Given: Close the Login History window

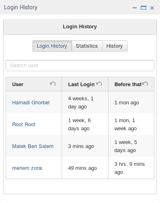Looking at the screenshot, I should click(x=152, y=8).
